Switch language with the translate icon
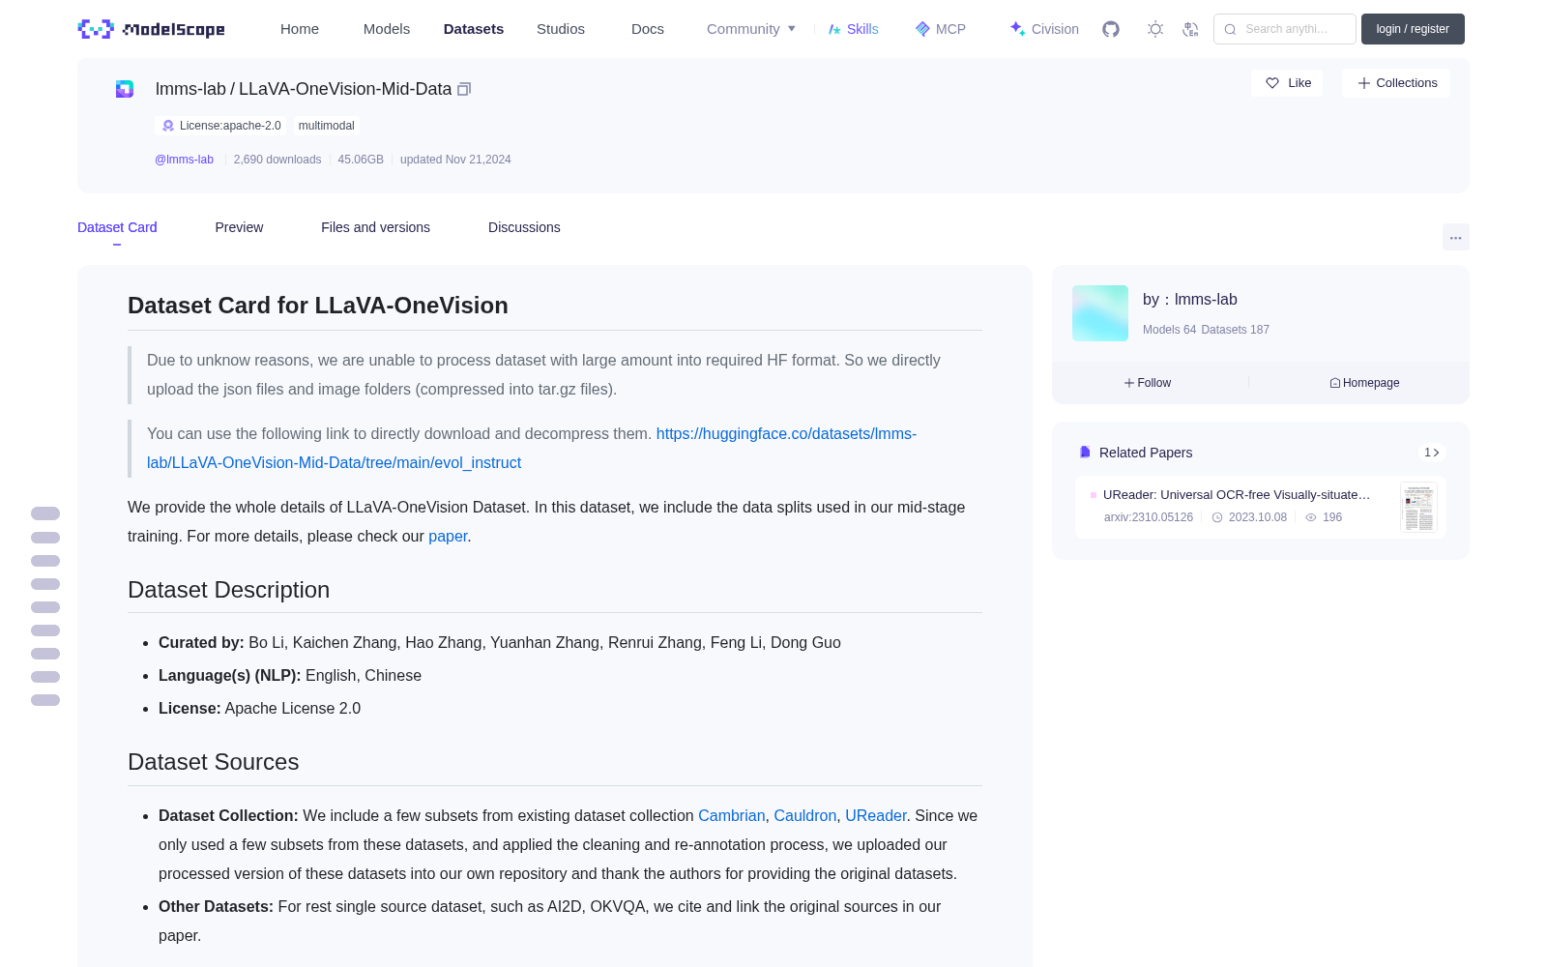The image size is (1547, 967). pyautogui.click(x=1191, y=29)
